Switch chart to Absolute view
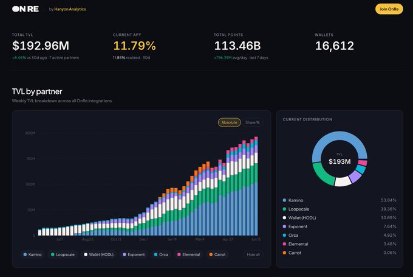413x277 pixels. [x=229, y=122]
